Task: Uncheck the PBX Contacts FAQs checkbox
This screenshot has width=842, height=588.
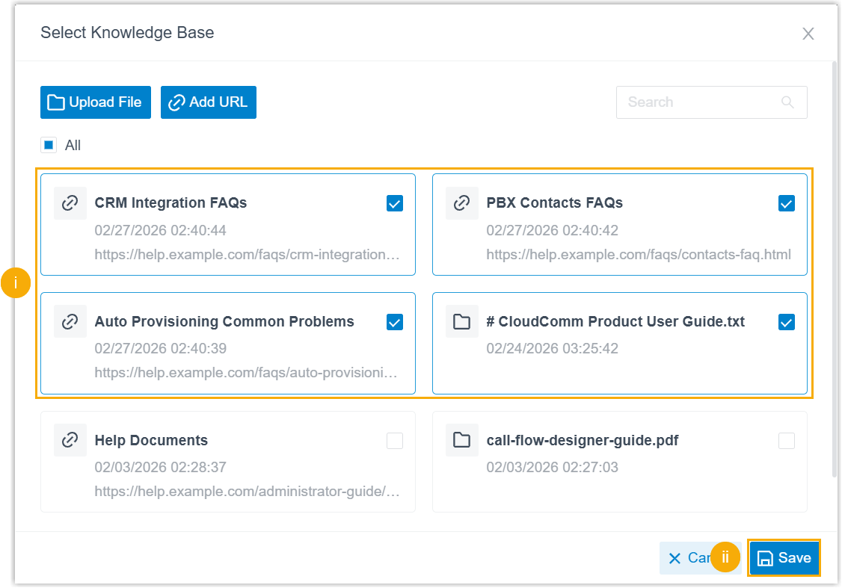Action: (787, 203)
